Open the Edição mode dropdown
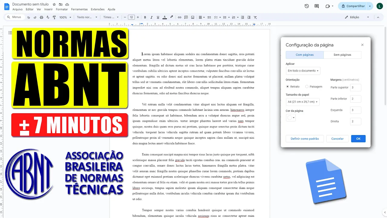This screenshot has width=387, height=218. pyautogui.click(x=357, y=17)
